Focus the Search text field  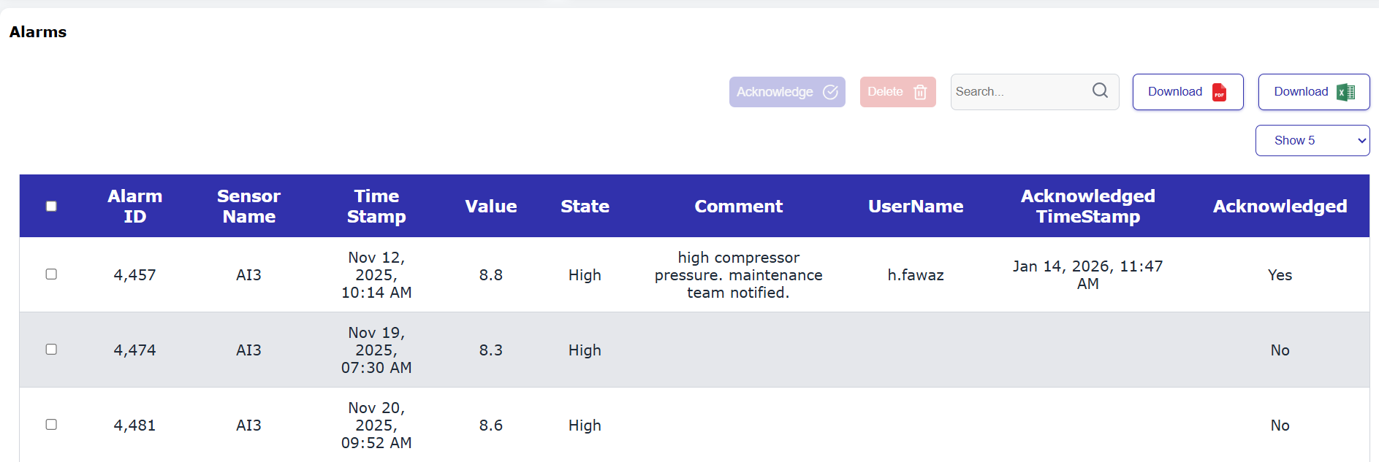click(1019, 92)
